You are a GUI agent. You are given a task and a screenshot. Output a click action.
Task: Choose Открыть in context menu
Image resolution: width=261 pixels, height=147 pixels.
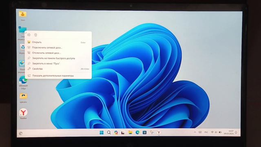point(58,42)
